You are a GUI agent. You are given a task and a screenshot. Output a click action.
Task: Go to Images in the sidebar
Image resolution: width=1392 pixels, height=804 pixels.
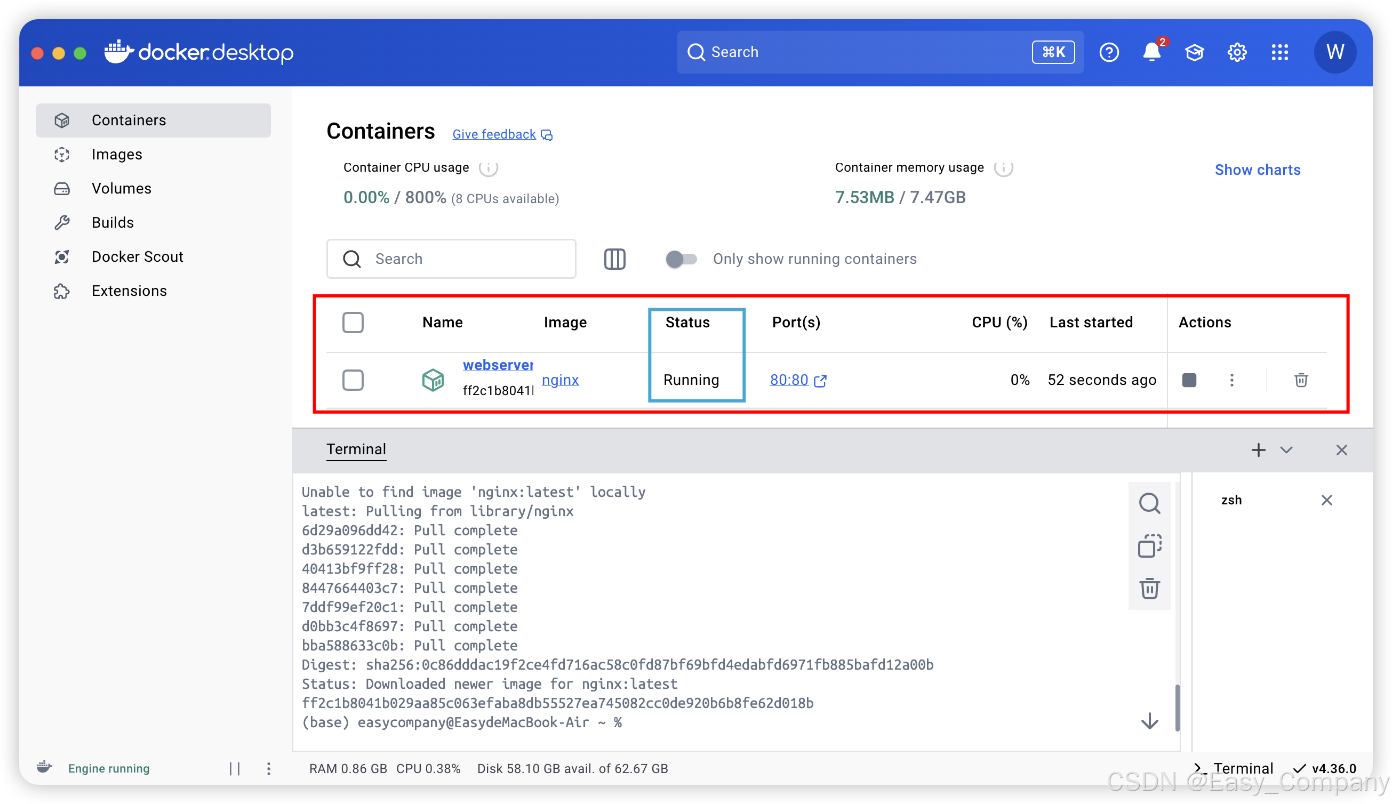click(117, 155)
